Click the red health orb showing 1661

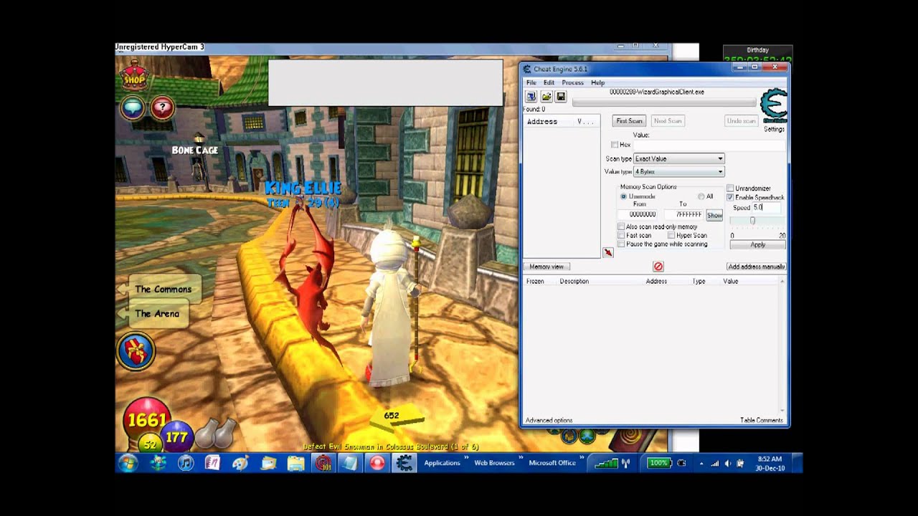[146, 419]
